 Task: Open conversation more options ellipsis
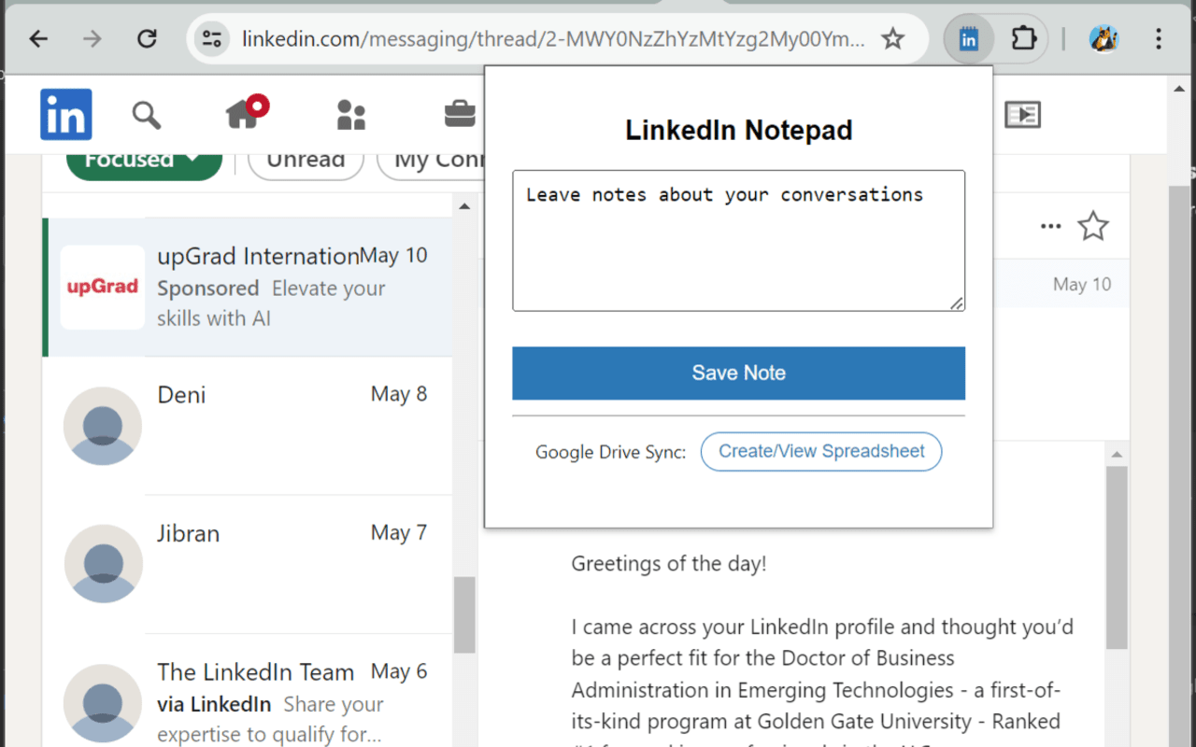(x=1050, y=226)
